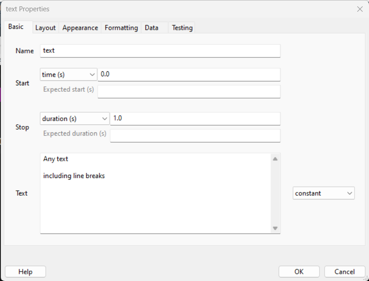Expand the Start time (s) dropdown
This screenshot has width=369, height=281.
[69, 75]
